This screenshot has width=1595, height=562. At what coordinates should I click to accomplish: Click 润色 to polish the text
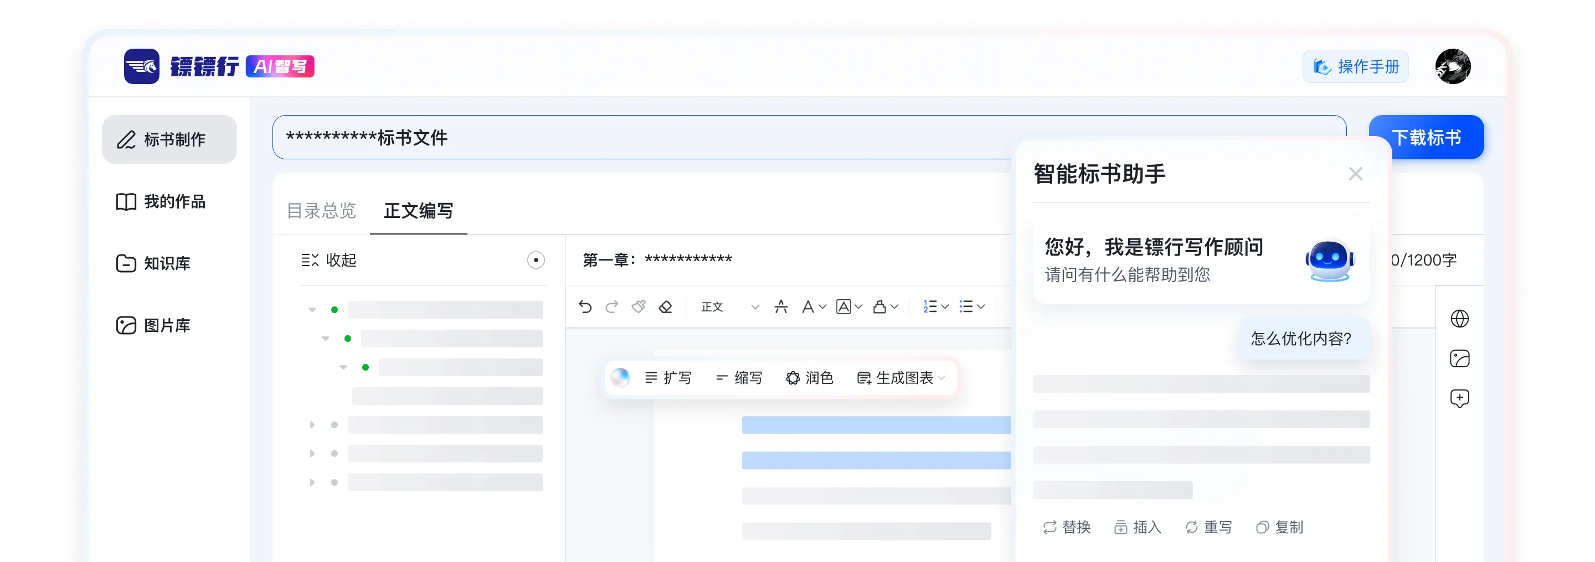(x=810, y=378)
